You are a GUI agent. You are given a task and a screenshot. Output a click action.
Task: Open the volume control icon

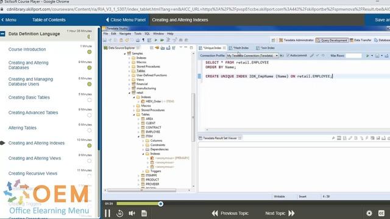(132, 213)
